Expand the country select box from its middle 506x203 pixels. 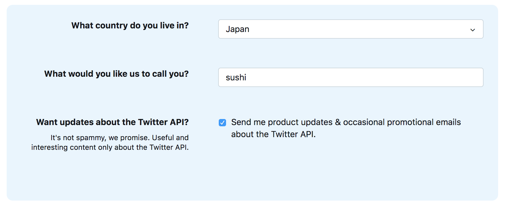pos(351,29)
